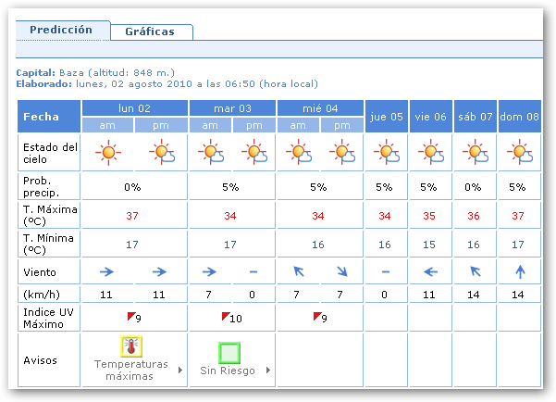Click the vie 06 column header

click(x=430, y=118)
